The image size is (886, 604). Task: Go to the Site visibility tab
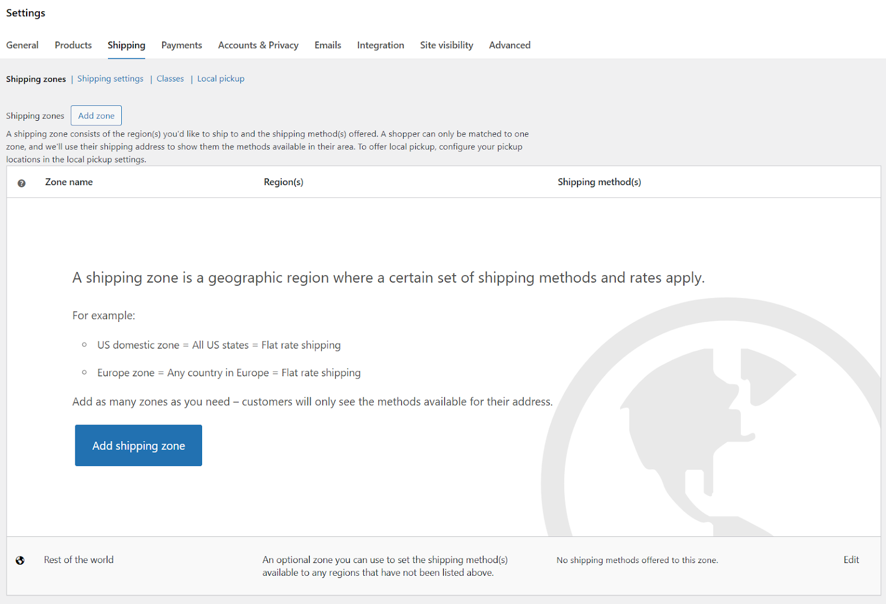tap(446, 45)
